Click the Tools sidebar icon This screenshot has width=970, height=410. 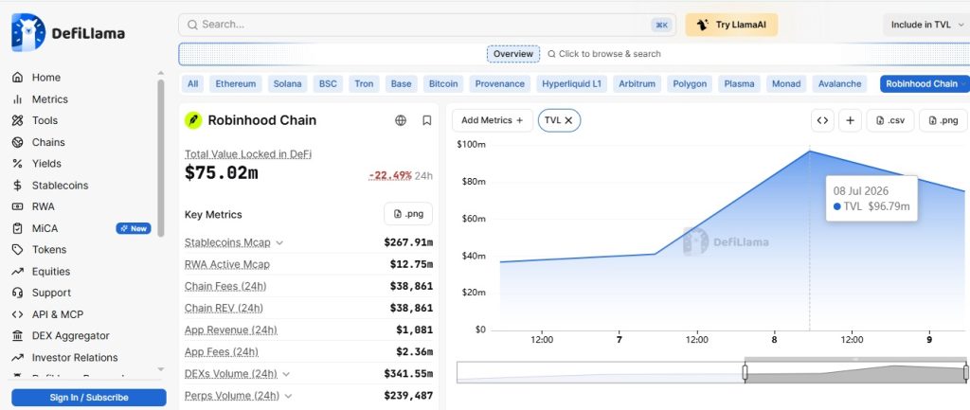17,120
